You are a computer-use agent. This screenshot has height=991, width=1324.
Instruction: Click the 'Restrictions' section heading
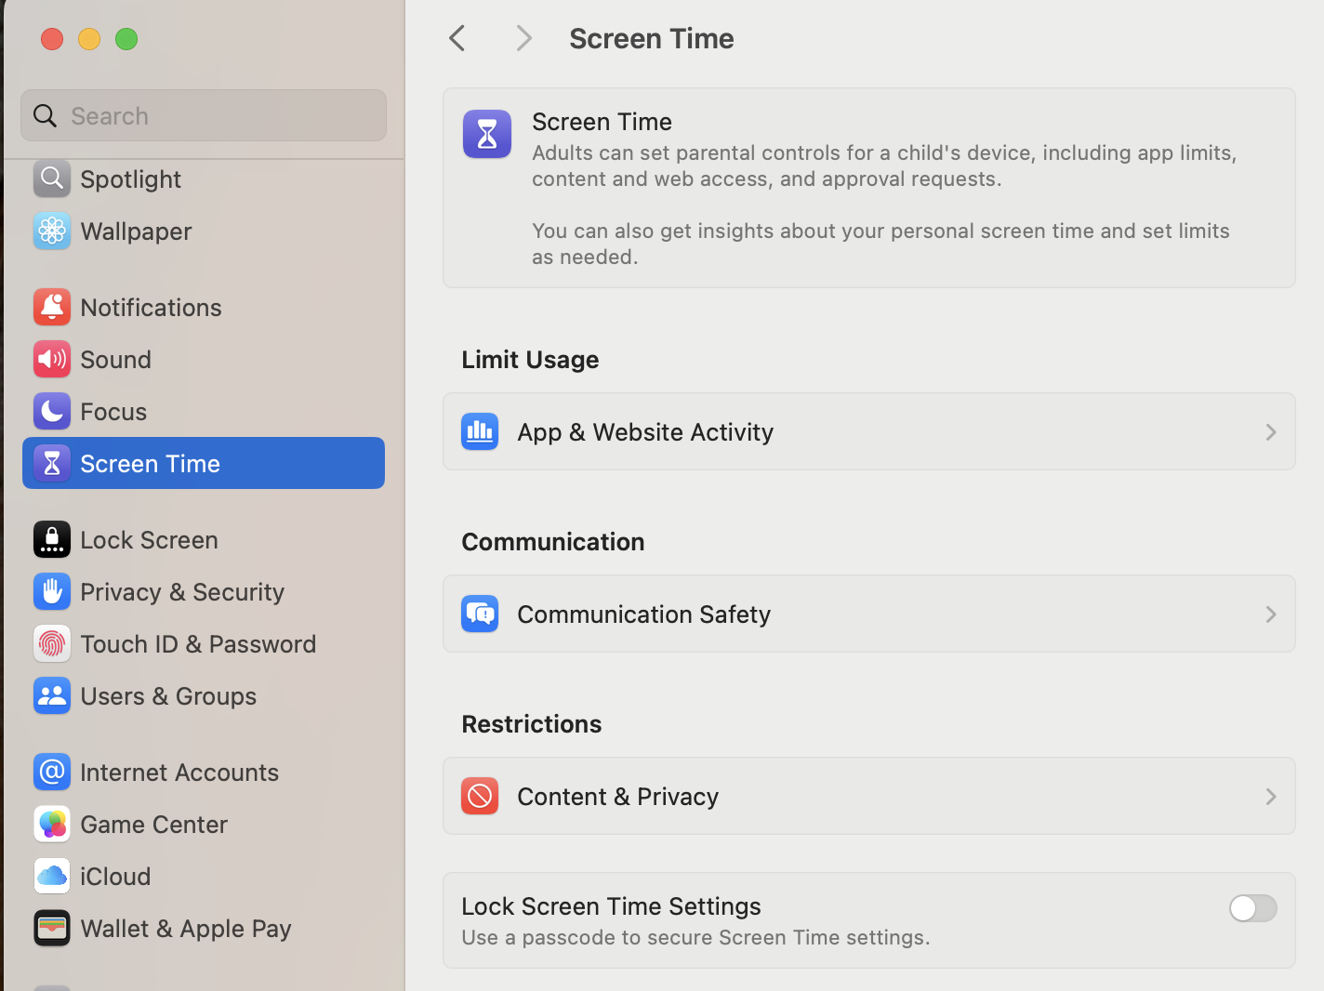click(531, 723)
